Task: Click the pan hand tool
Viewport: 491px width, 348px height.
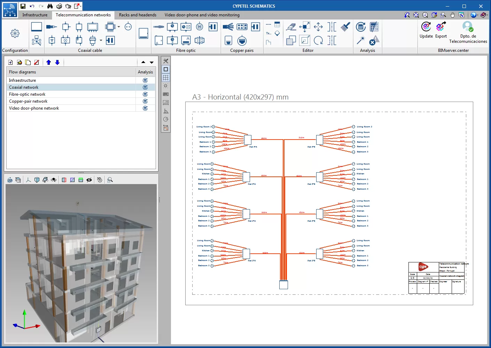Action: (x=452, y=15)
